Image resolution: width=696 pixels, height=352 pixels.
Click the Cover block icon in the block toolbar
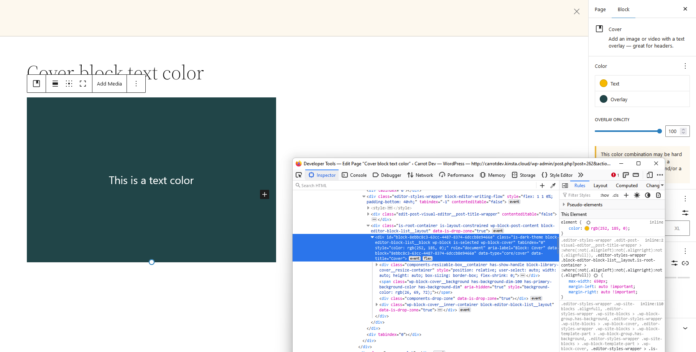[36, 83]
